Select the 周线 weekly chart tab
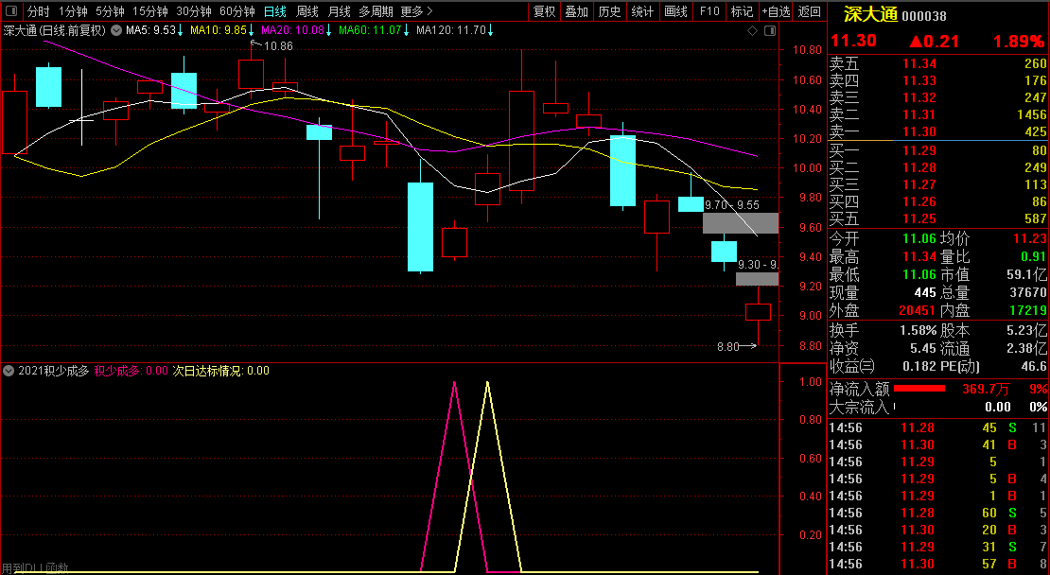 point(306,11)
